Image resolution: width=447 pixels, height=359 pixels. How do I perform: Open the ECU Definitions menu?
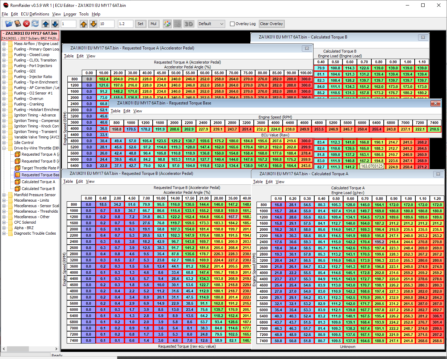click(x=35, y=14)
